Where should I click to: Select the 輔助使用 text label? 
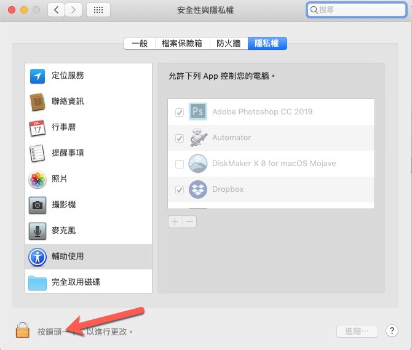[68, 256]
